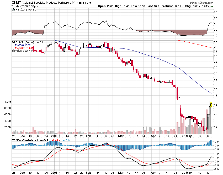The width and height of the screenshot is (223, 175).
Task: Click the 50 level on the RSI axis
Action: [215, 24]
